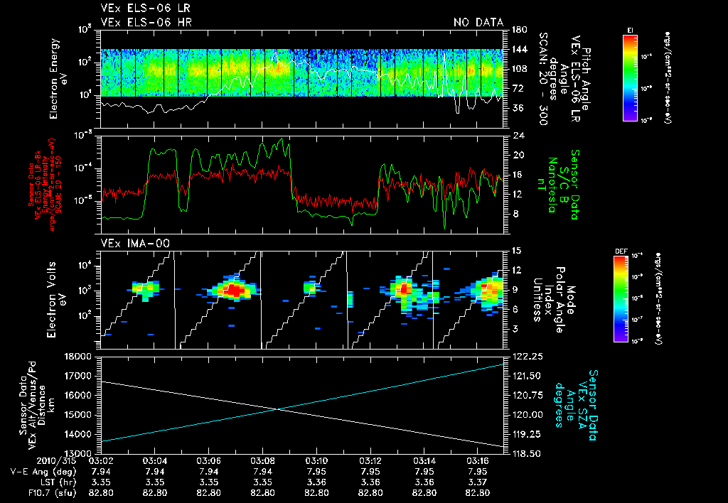Screen dimensions: 728x503
Task: Click the '24' nanotesla tick label
Action: click(x=518, y=136)
